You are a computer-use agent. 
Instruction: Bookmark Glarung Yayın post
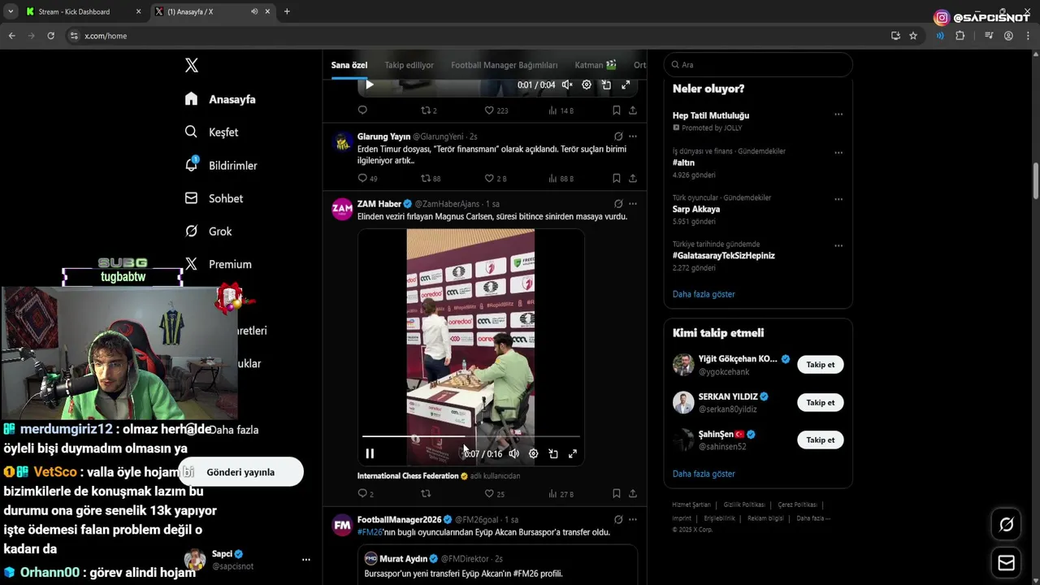[617, 178]
